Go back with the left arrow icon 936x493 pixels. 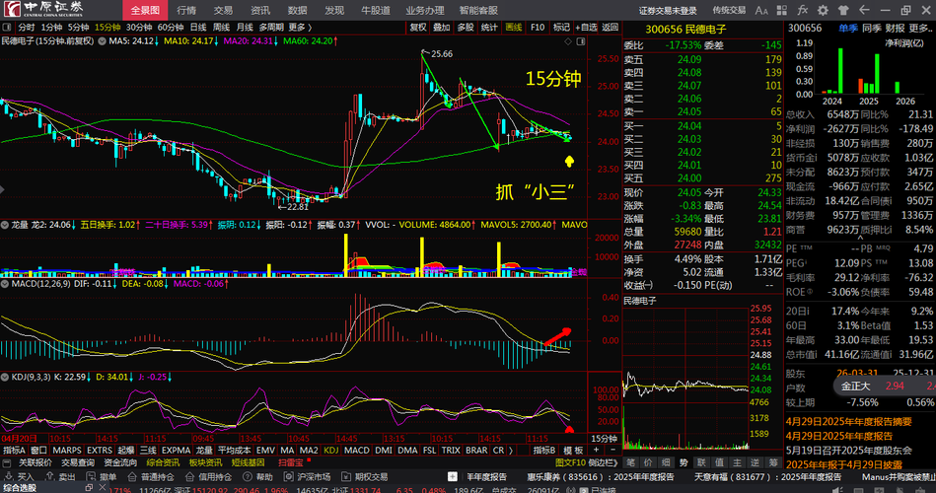(x=864, y=10)
